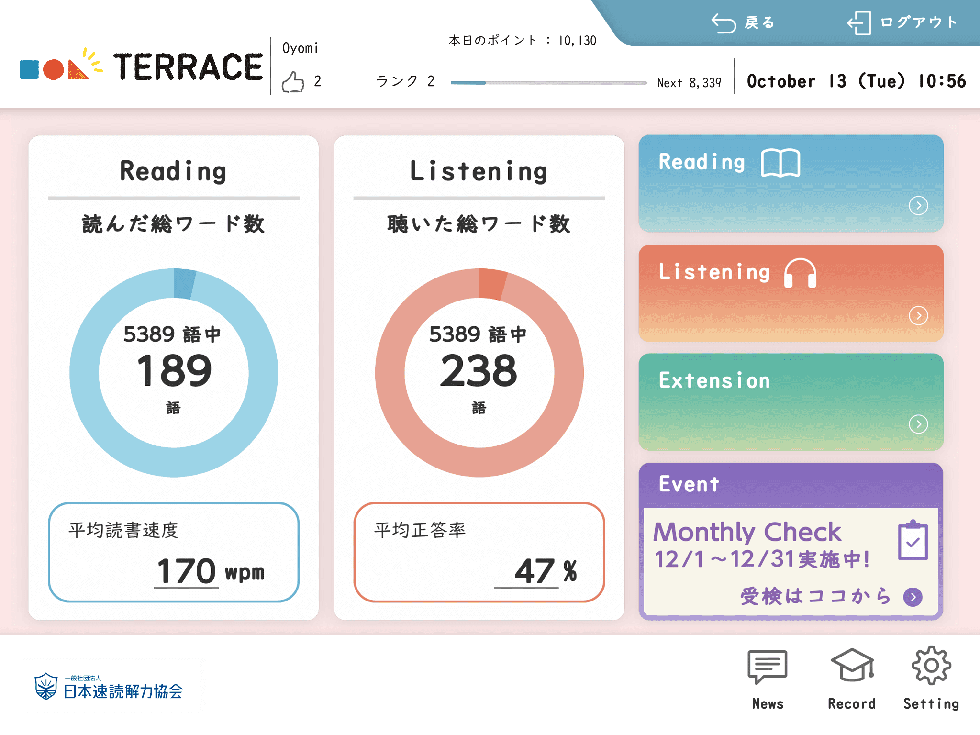Open News speech bubble icon
This screenshot has width=980, height=735.
768,666
